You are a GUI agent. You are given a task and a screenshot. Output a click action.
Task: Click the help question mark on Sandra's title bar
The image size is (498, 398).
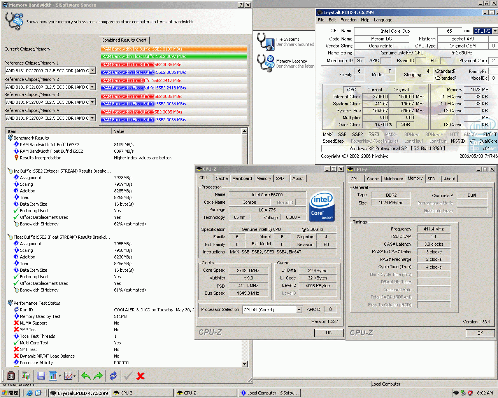240,5
